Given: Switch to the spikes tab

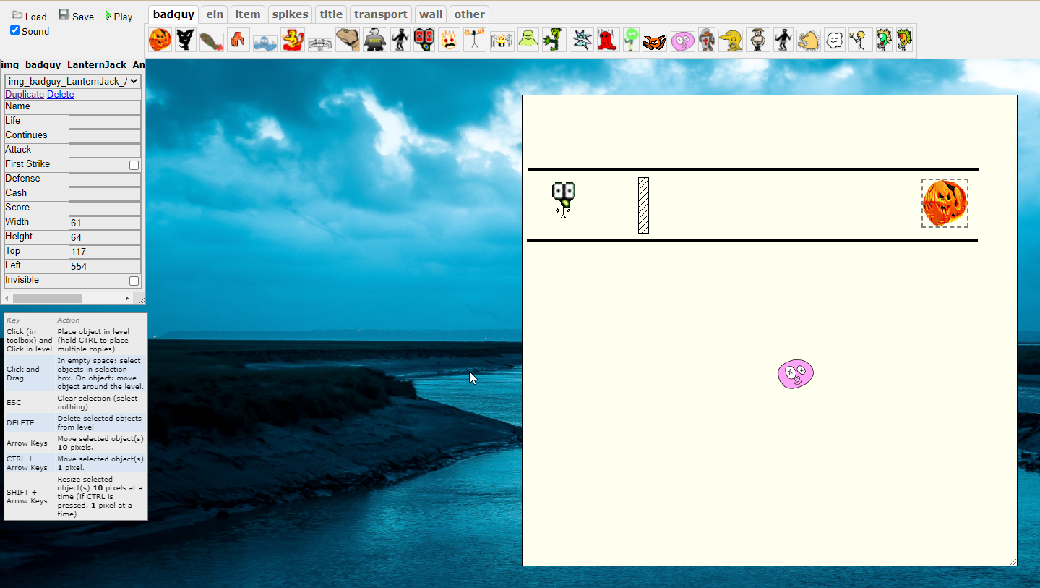Looking at the screenshot, I should [x=290, y=14].
